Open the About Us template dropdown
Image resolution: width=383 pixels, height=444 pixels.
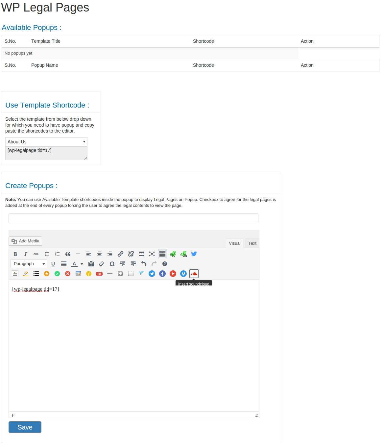coord(46,142)
